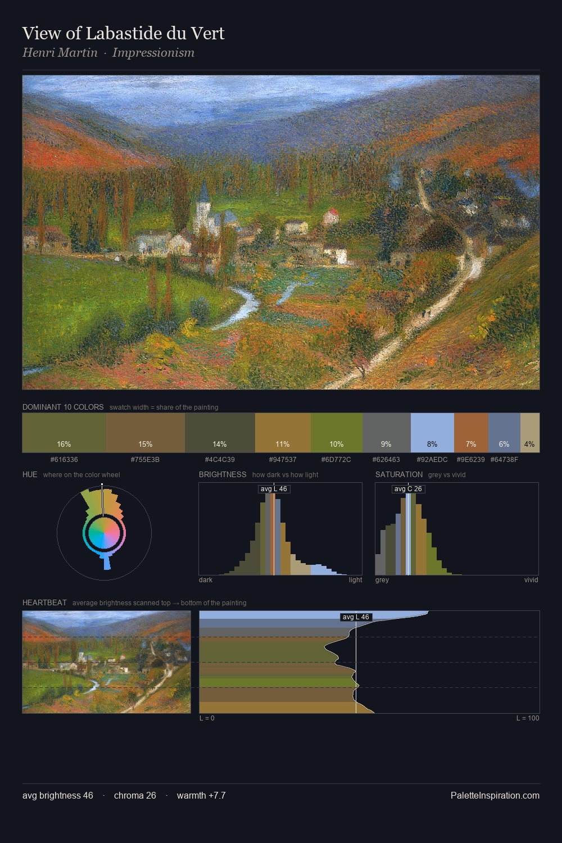Click the 6% slate blue swatch #64738F
562x843 pixels.
[x=504, y=433]
